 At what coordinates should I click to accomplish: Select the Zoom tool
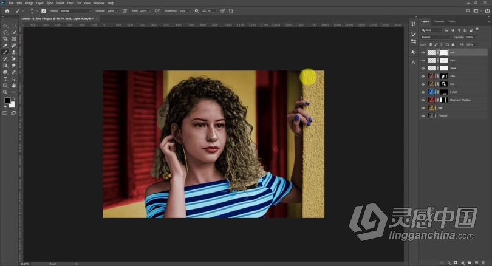click(x=5, y=92)
